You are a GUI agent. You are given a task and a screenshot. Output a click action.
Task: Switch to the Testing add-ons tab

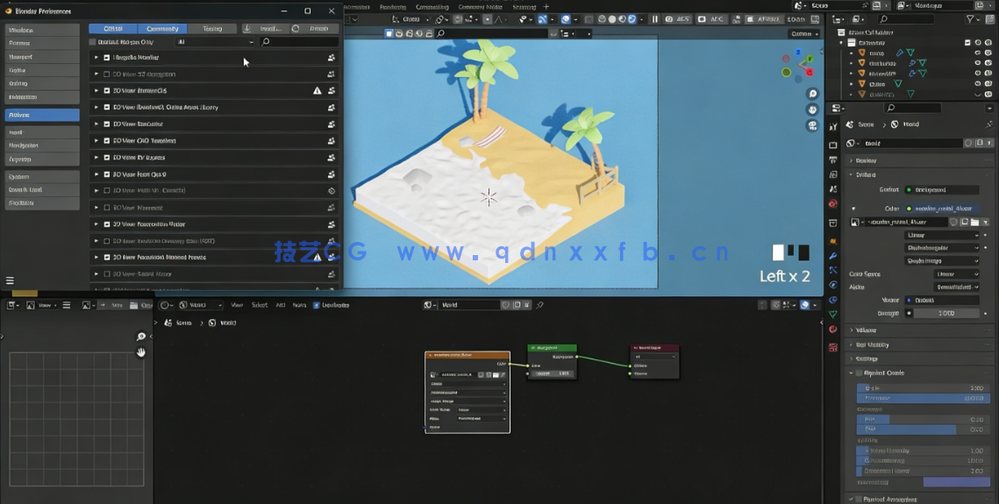click(x=212, y=29)
